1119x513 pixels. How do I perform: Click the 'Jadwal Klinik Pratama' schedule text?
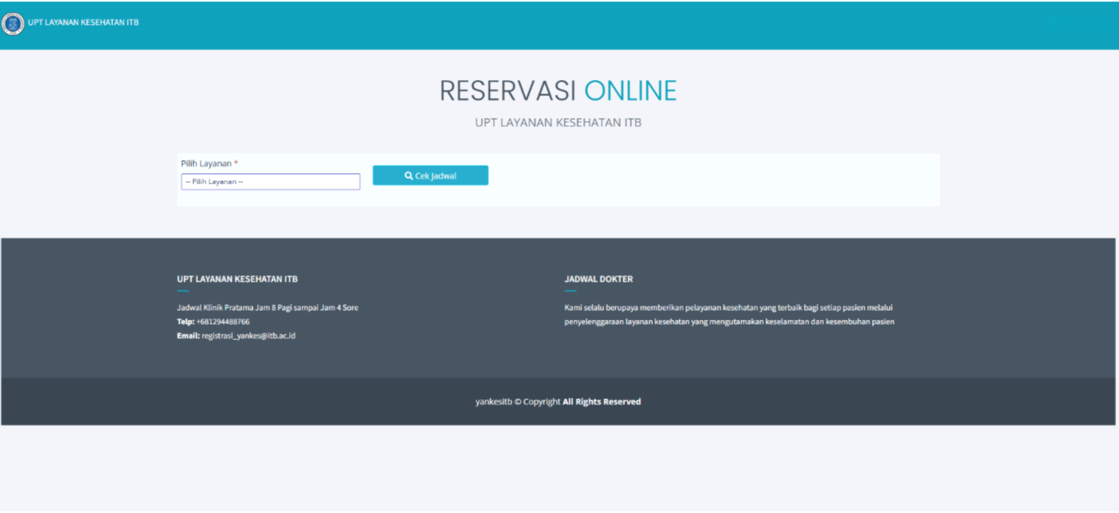click(x=267, y=307)
